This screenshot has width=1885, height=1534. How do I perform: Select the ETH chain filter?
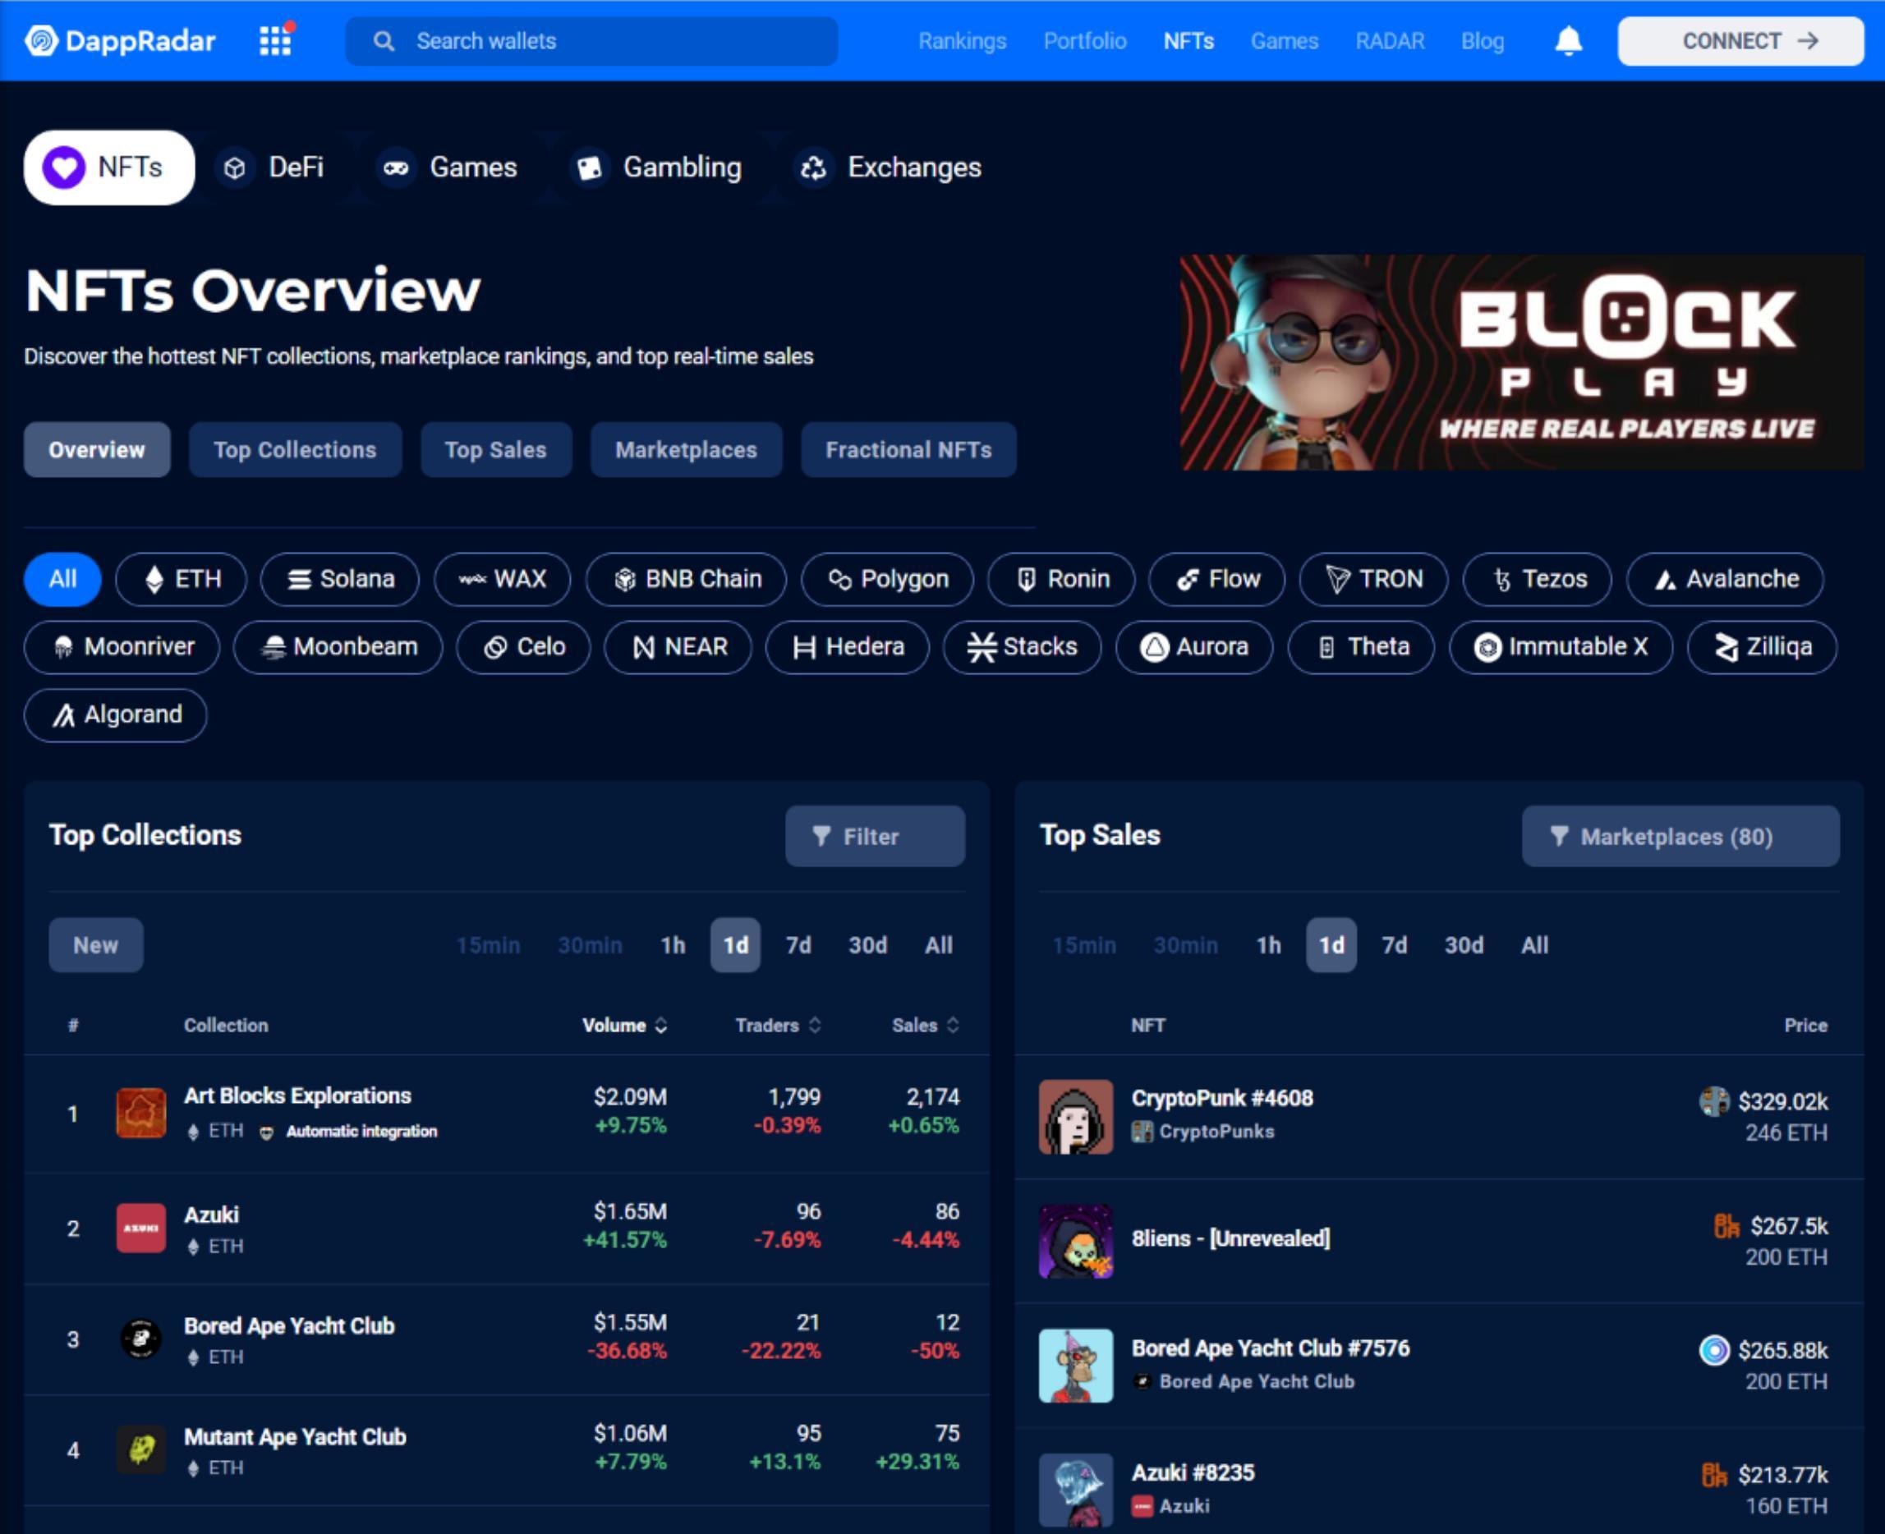pyautogui.click(x=182, y=579)
